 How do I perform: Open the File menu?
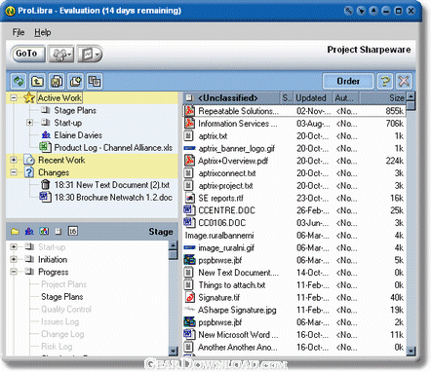19,32
